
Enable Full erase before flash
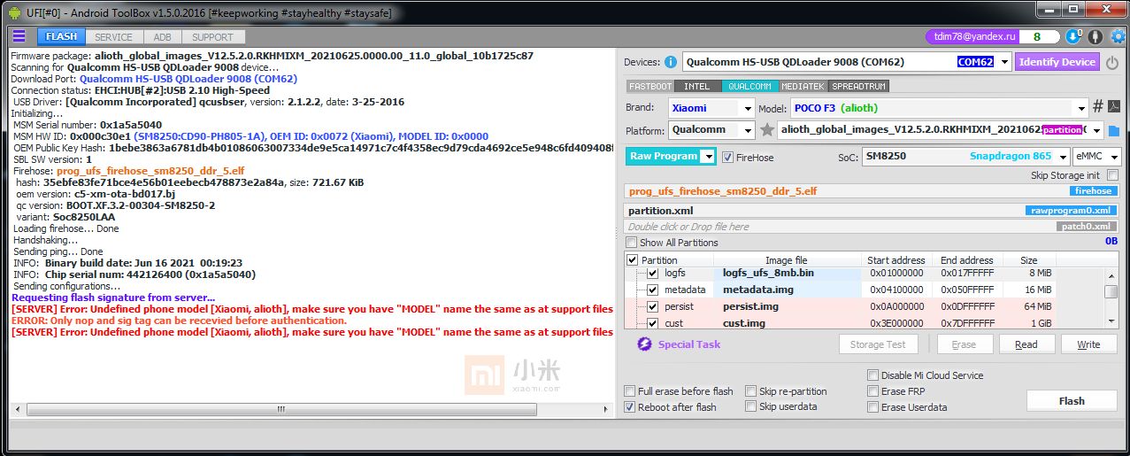tap(629, 391)
